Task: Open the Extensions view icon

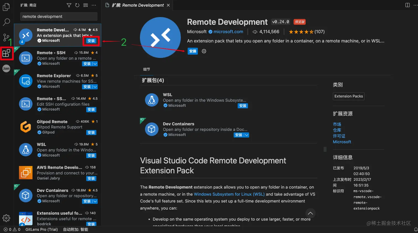Action: click(x=6, y=53)
